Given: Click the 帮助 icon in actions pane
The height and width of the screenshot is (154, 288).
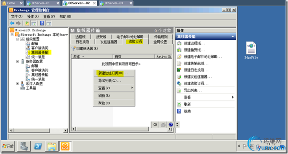Looking at the screenshot, I should click(179, 111).
